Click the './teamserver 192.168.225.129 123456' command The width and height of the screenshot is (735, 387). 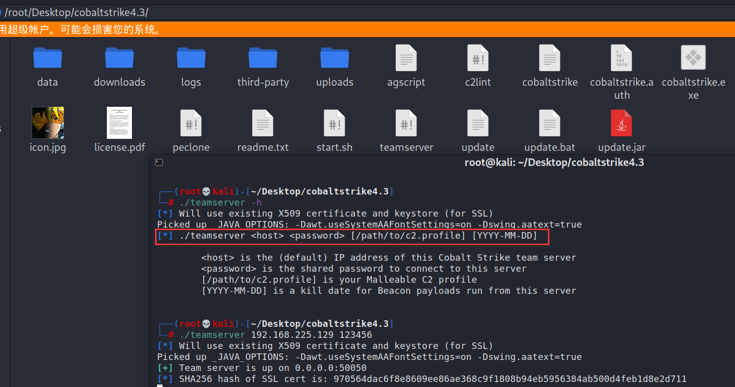[x=276, y=335]
